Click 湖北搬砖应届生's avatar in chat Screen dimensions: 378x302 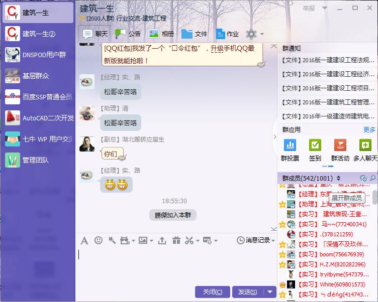click(87, 144)
